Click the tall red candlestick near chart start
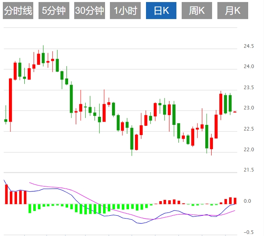The width and height of the screenshot is (264, 236). pyautogui.click(x=11, y=100)
